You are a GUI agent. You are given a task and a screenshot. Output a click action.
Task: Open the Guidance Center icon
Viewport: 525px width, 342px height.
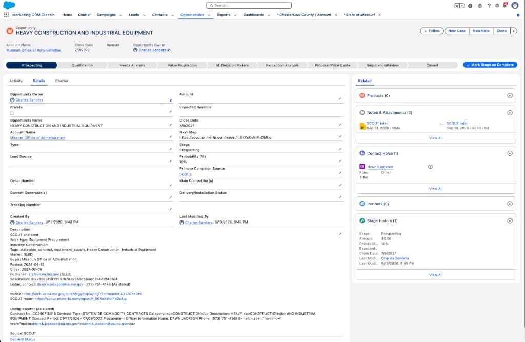[480, 6]
